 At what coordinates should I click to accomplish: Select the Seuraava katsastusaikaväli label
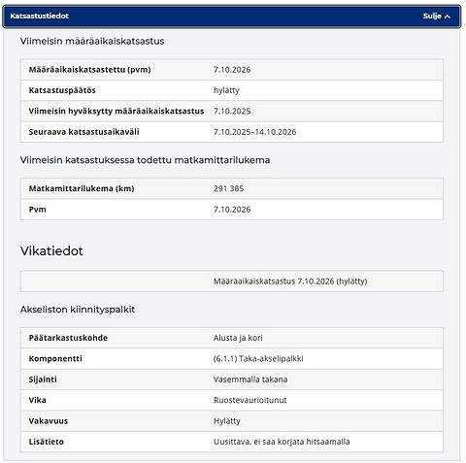pyautogui.click(x=83, y=132)
